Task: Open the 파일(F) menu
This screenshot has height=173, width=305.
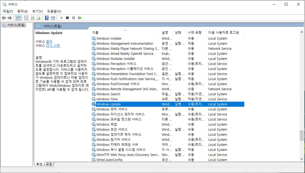Action: 8,11
